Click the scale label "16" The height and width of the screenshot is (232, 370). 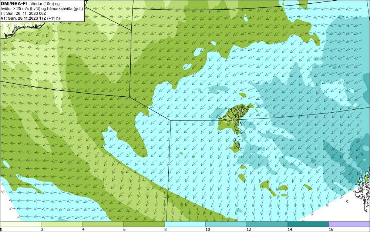331,229
